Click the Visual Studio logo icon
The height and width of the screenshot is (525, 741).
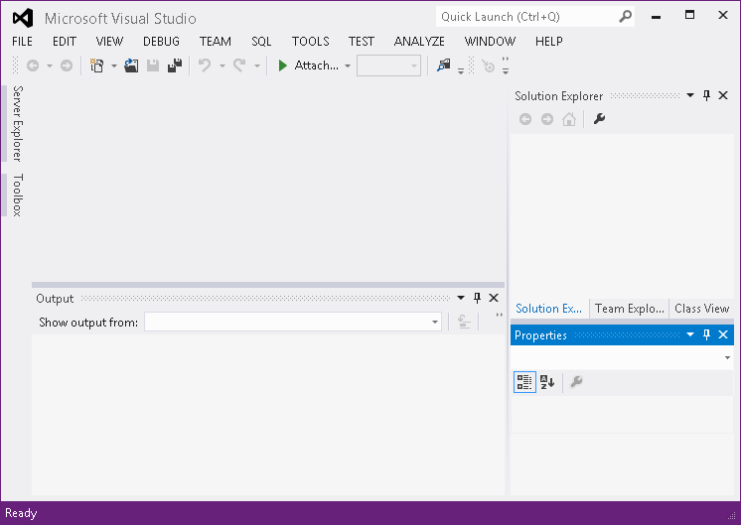(23, 18)
